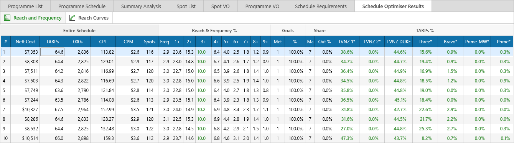
Task: Click the Reach and Frequency grid icon
Action: pos(7,18)
